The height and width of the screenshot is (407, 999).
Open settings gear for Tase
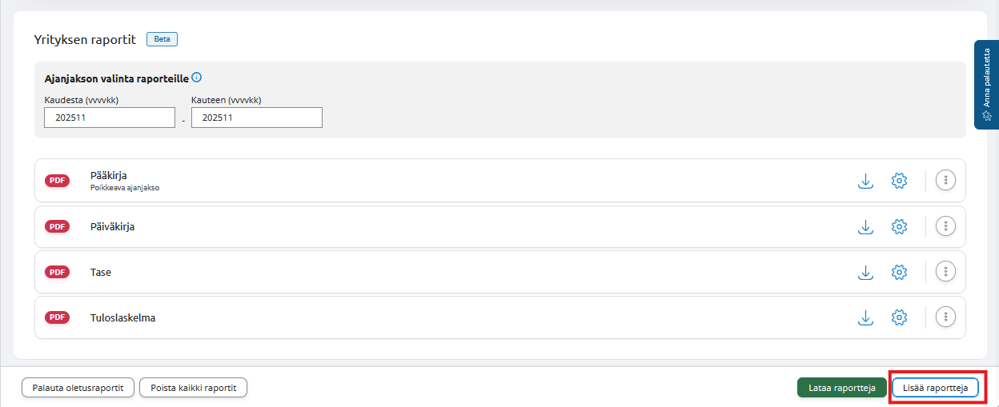tap(899, 273)
